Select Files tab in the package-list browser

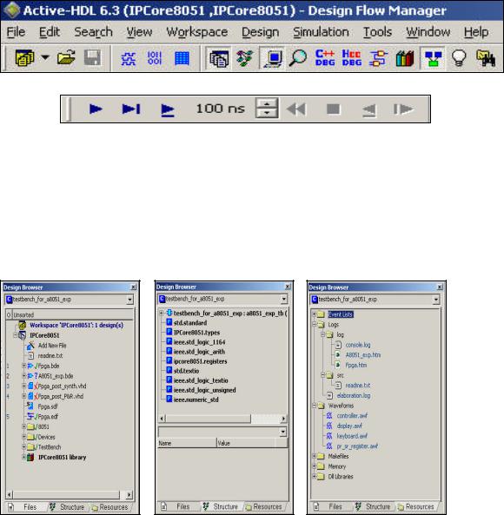[177, 506]
